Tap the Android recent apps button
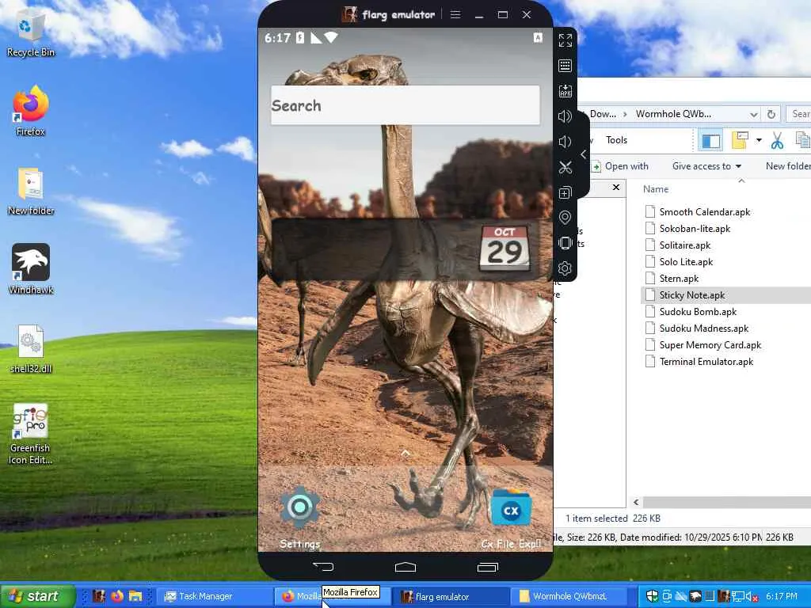811x608 pixels. (x=487, y=567)
